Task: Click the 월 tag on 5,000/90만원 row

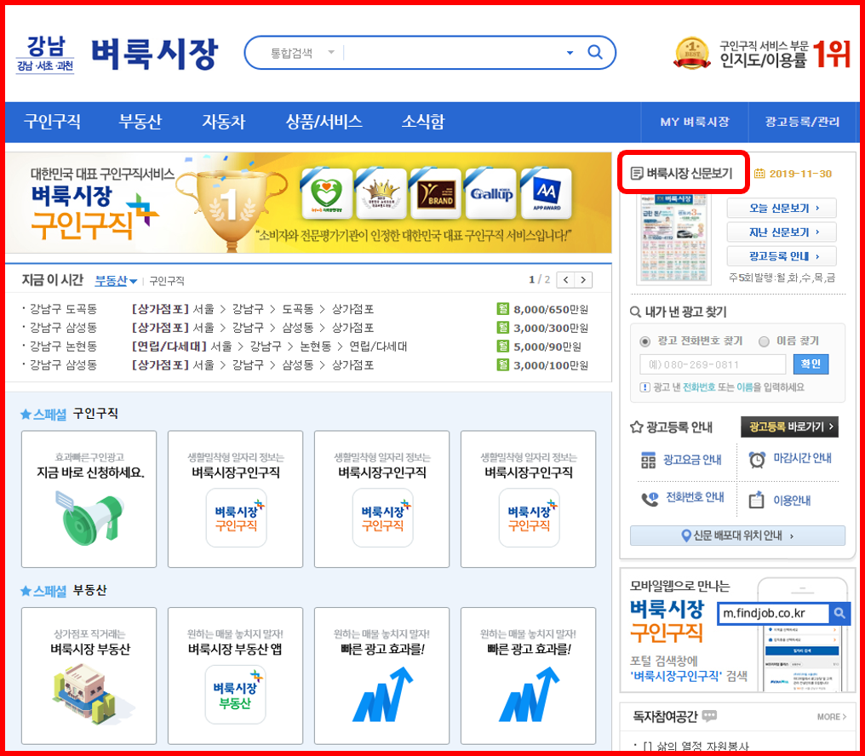Action: click(x=502, y=346)
